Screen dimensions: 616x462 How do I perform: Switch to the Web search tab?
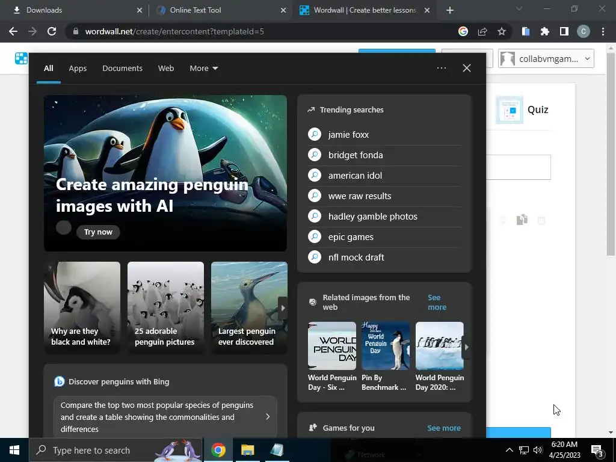[166, 69]
